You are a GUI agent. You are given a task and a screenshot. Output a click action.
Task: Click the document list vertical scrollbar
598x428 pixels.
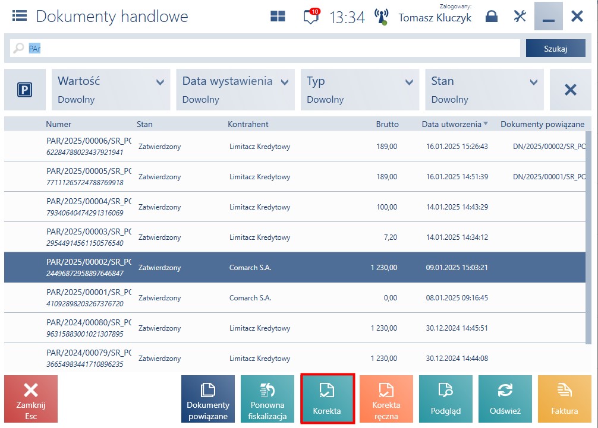pyautogui.click(x=588, y=237)
